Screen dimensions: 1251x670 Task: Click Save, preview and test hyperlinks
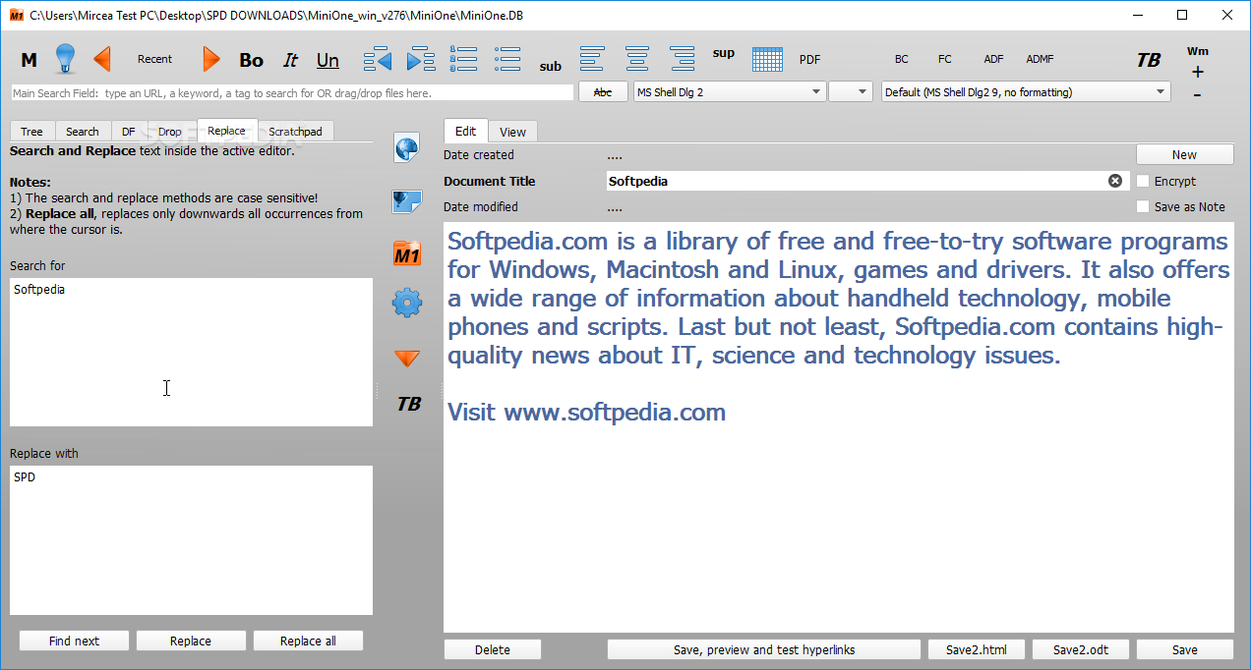[764, 649]
